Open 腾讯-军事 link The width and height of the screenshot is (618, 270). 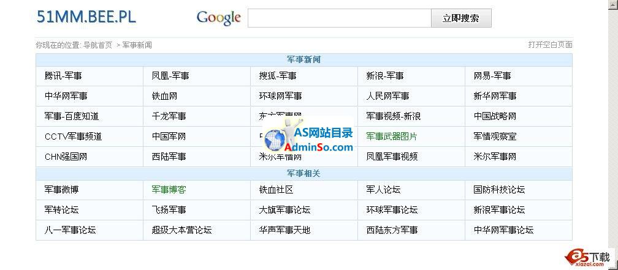(x=64, y=76)
